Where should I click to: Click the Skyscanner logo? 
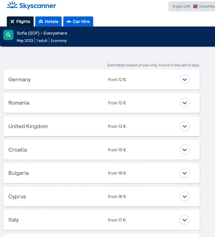tap(31, 6)
